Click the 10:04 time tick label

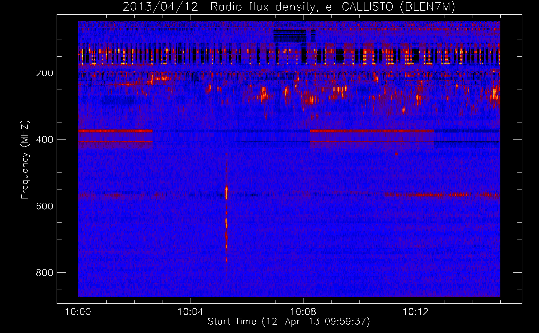(x=191, y=312)
